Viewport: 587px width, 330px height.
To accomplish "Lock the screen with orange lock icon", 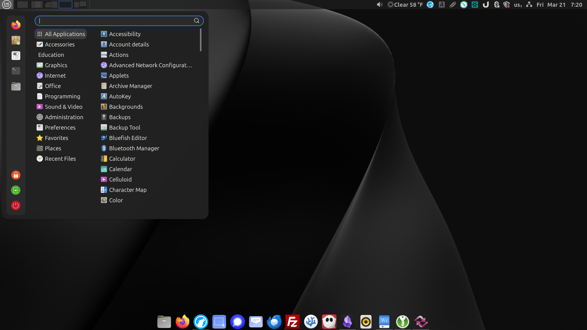I will [16, 175].
